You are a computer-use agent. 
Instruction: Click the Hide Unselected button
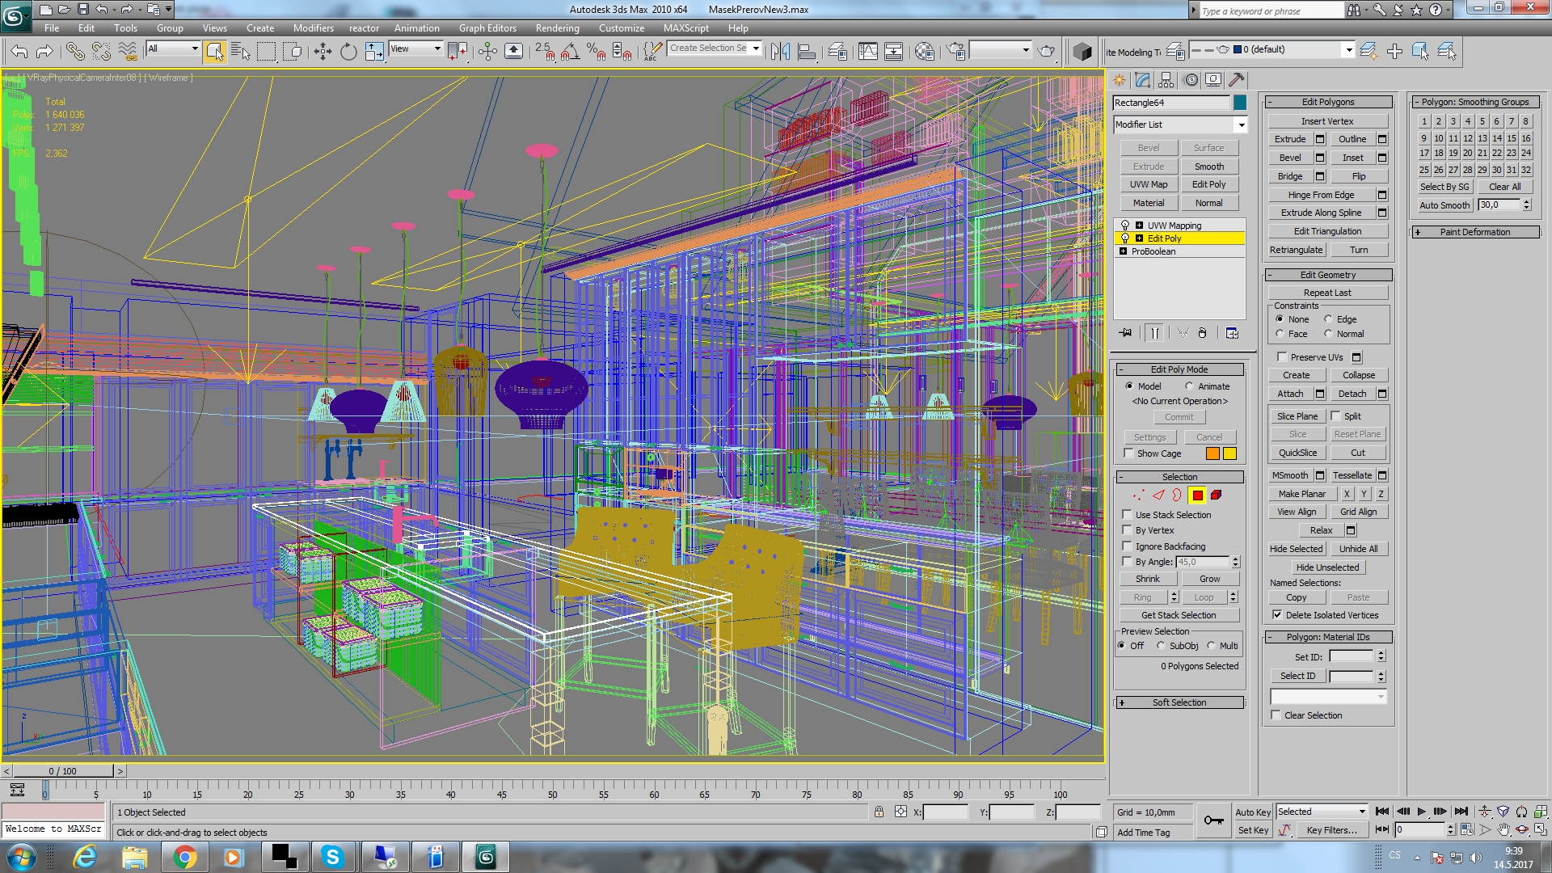coord(1327,567)
